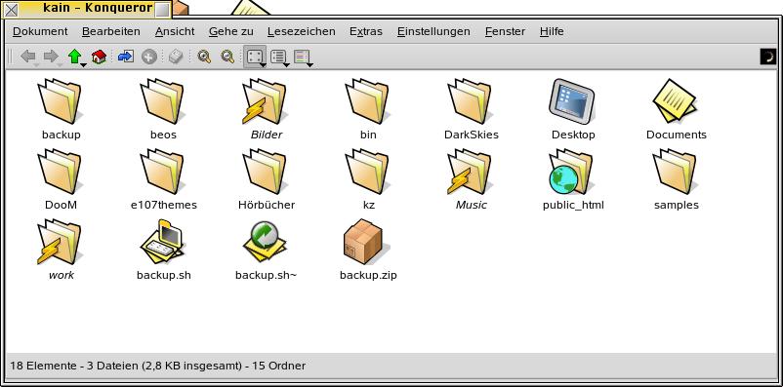This screenshot has width=783, height=387.
Task: Click the Konqueror throbber icon
Action: pyautogui.click(x=768, y=57)
